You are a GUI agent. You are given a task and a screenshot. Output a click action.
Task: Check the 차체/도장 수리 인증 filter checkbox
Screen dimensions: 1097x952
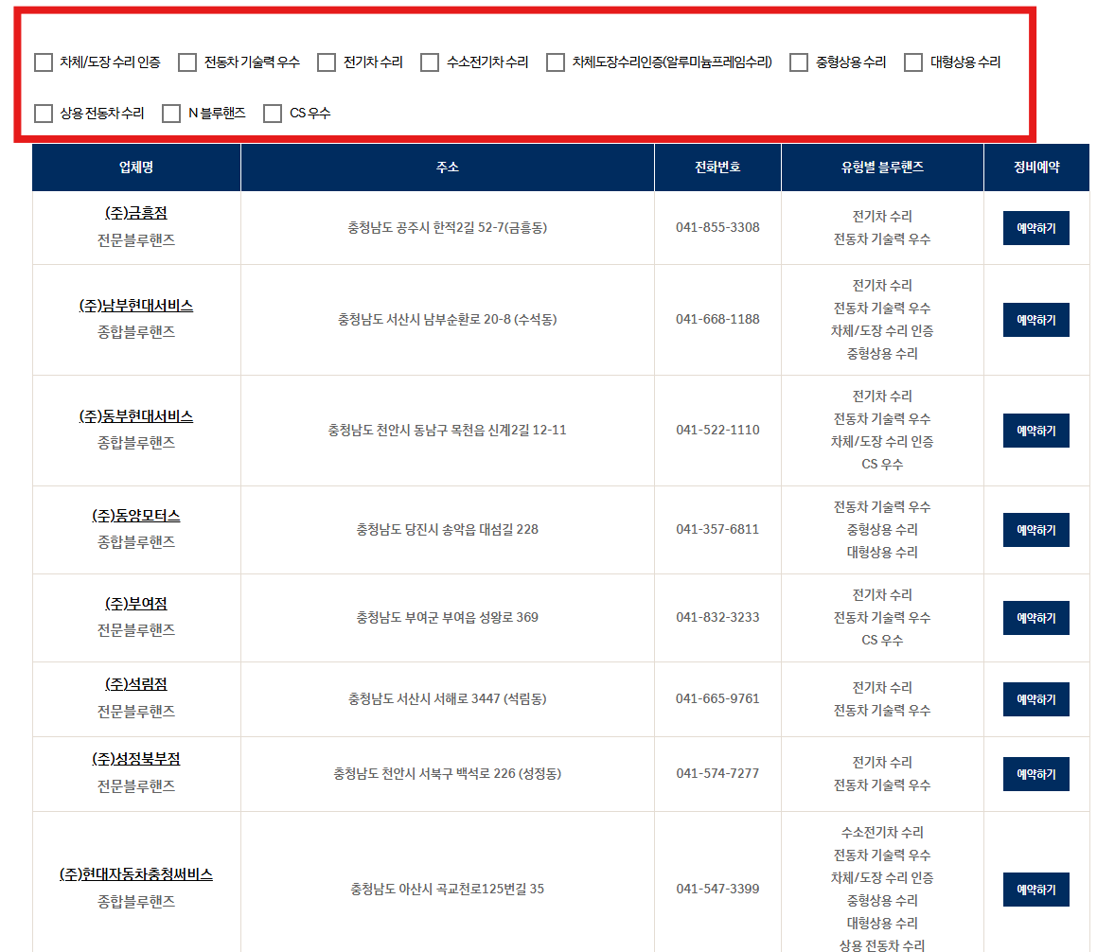(44, 62)
